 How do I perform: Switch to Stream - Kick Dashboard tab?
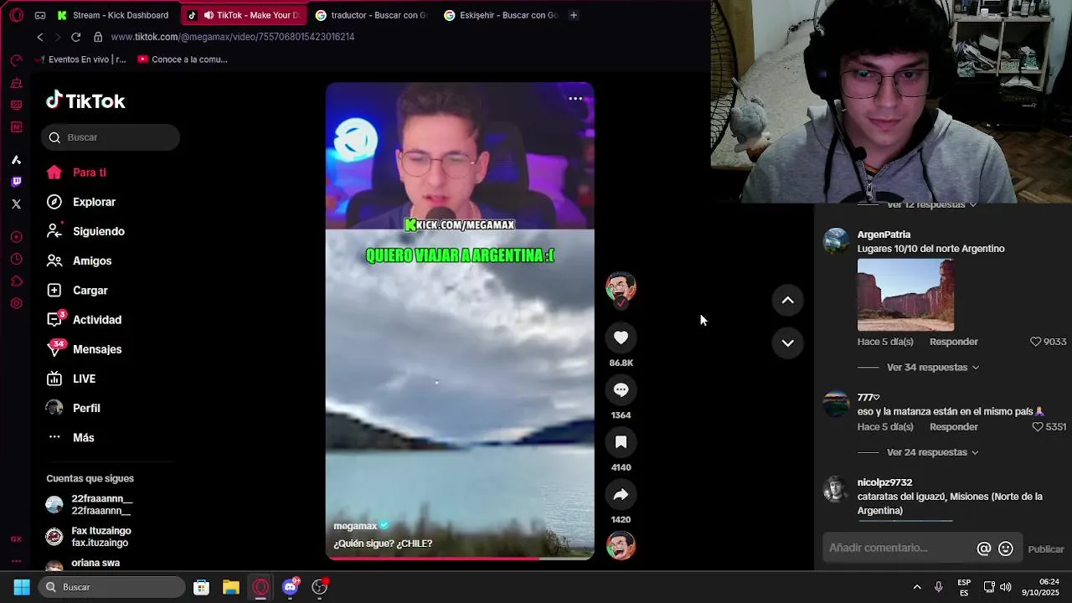point(113,15)
